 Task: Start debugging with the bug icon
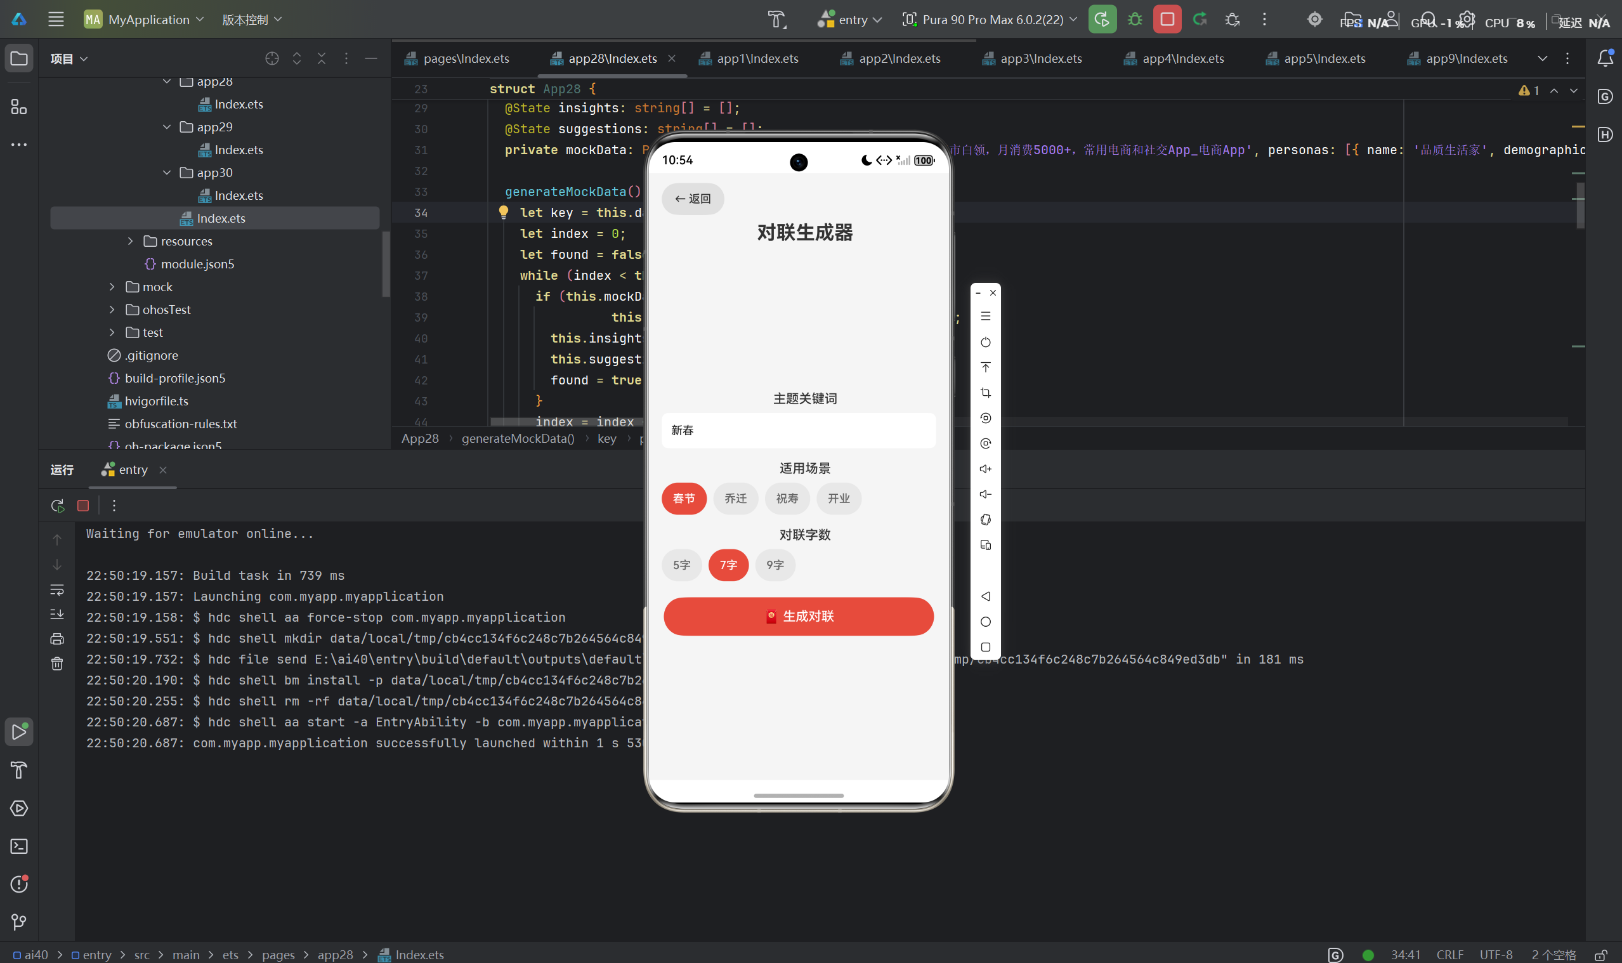click(1135, 20)
